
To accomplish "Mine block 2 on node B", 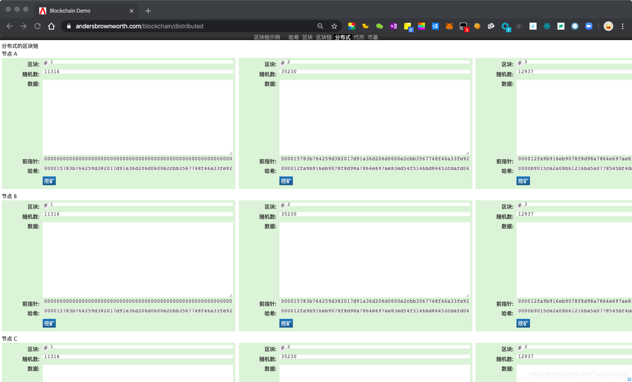I will point(286,323).
